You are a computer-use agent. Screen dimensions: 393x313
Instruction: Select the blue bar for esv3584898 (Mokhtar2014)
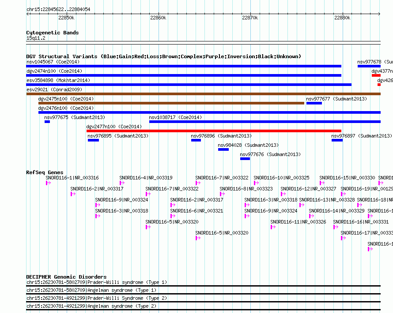(189, 85)
